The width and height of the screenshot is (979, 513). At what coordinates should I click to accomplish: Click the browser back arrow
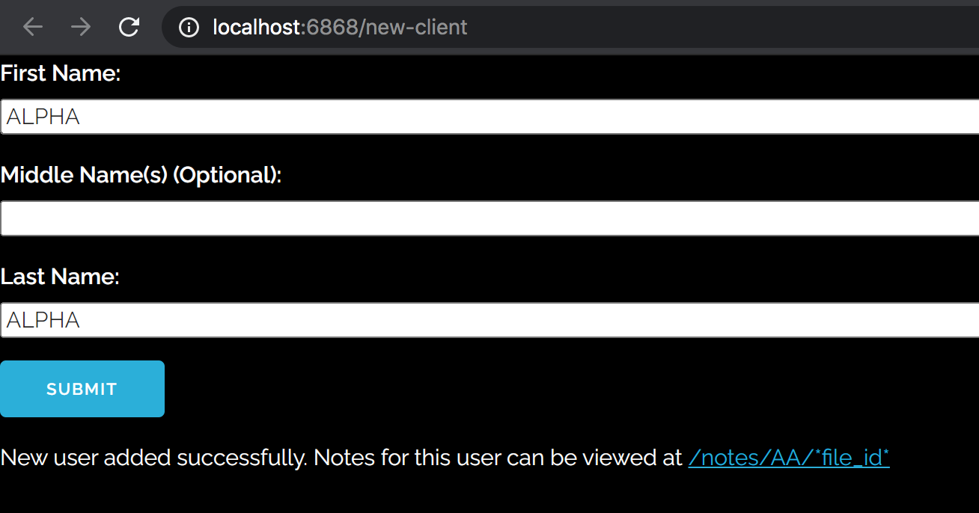pyautogui.click(x=33, y=28)
